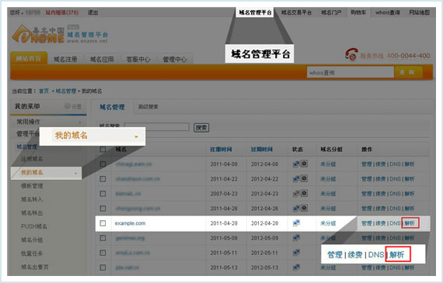
Task: Click the eName logo
Action: point(38,34)
